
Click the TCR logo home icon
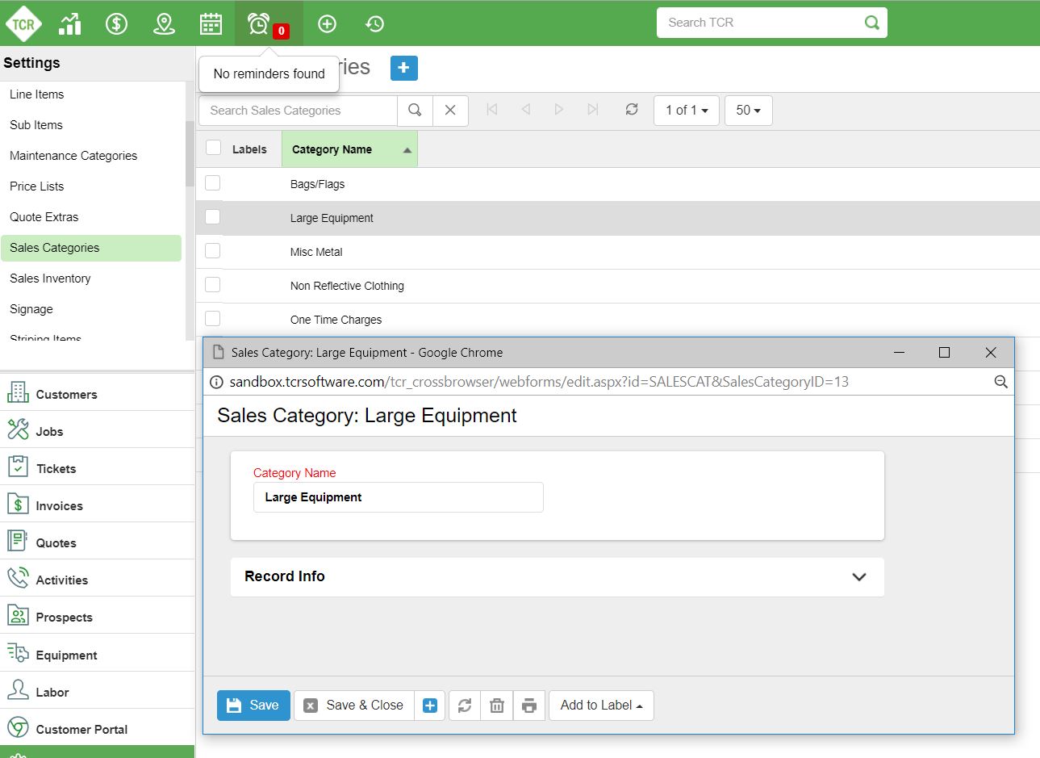coord(23,23)
